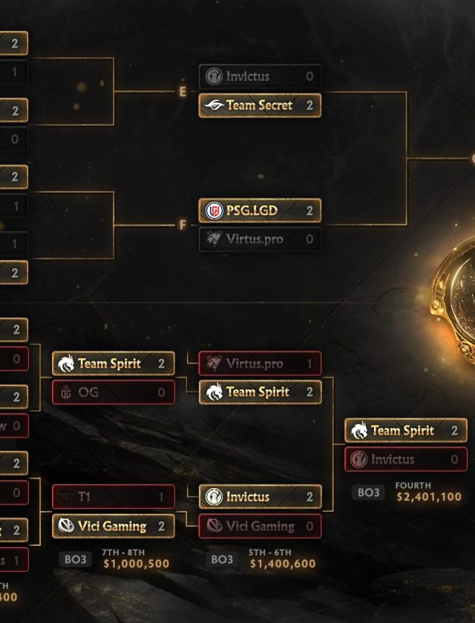Click the match E bracket label
Viewport: 475px width, 623px height.
[x=183, y=92]
